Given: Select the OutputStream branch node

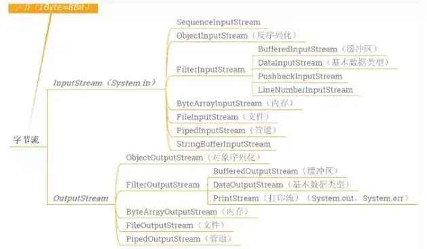Looking at the screenshot, I should 81,198.
